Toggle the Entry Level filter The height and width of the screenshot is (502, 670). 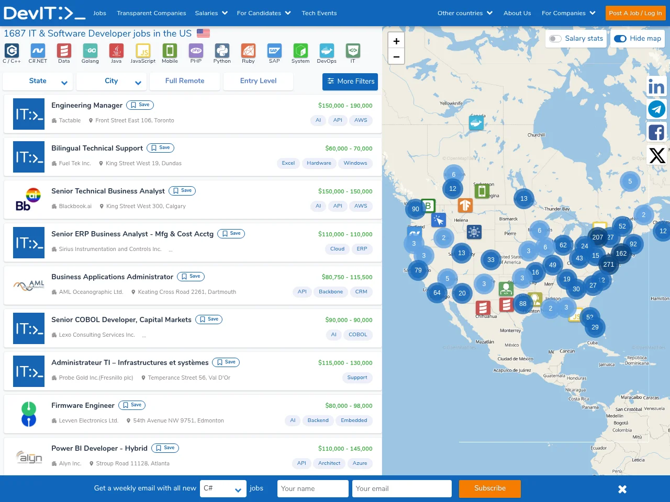point(258,81)
